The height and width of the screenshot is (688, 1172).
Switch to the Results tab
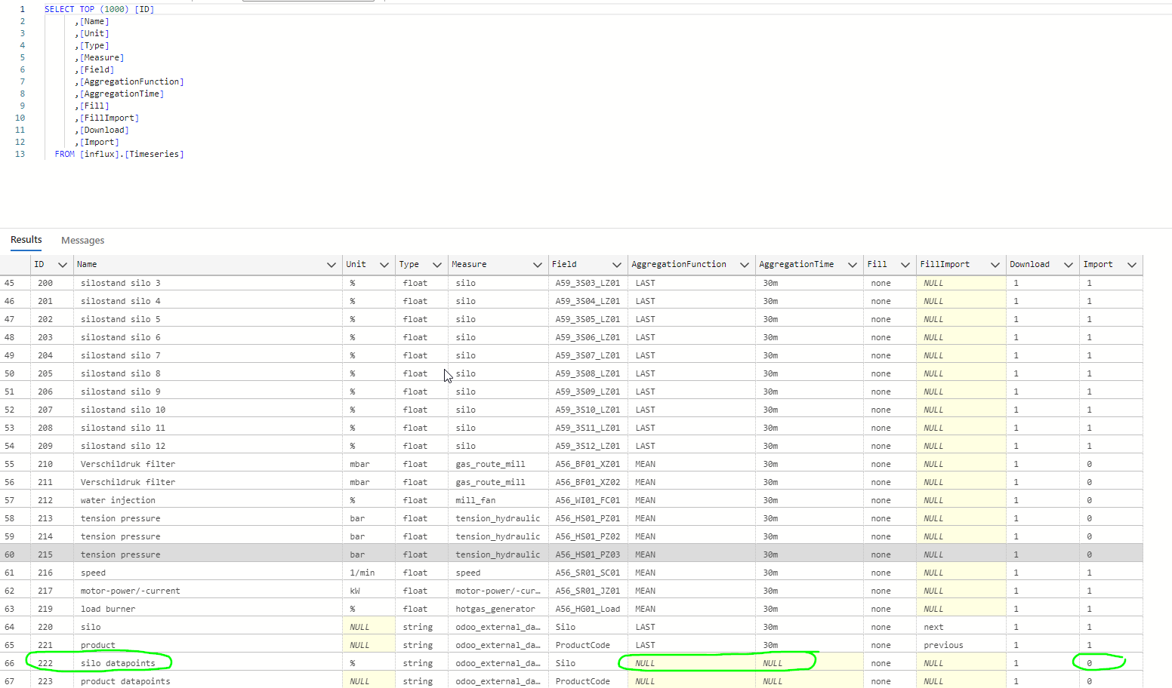(26, 240)
